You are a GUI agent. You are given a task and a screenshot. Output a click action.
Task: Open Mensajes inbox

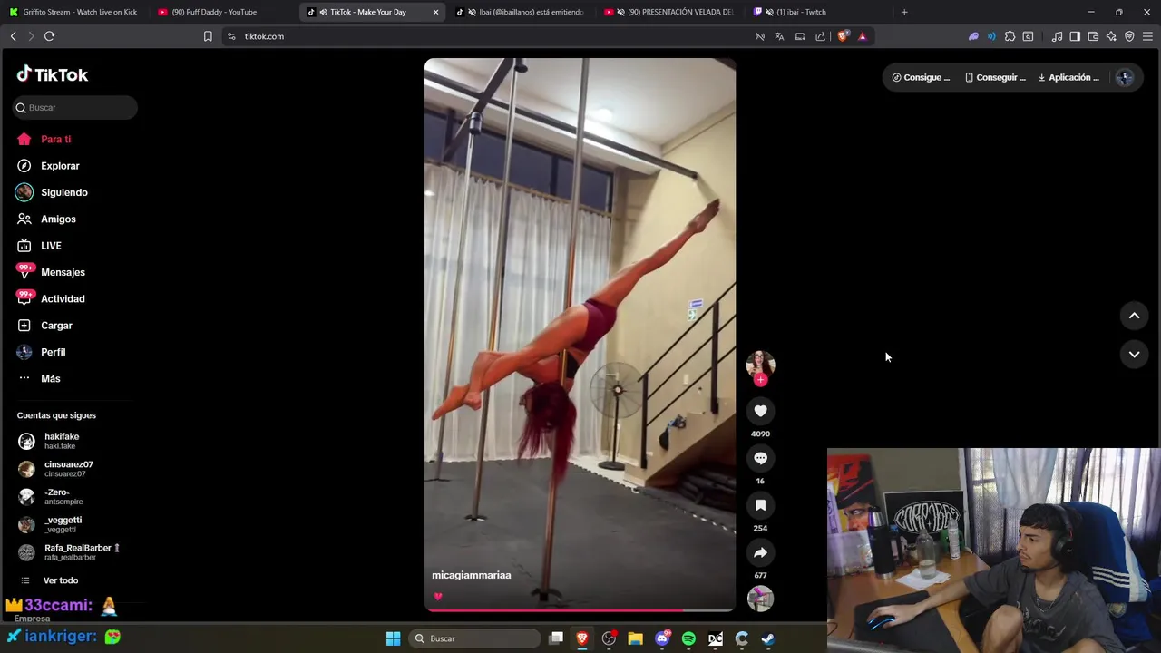pyautogui.click(x=51, y=272)
